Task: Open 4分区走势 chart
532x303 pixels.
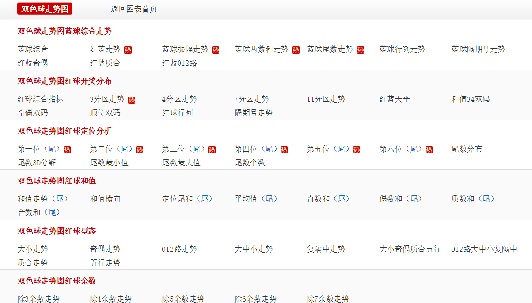Action: (179, 99)
